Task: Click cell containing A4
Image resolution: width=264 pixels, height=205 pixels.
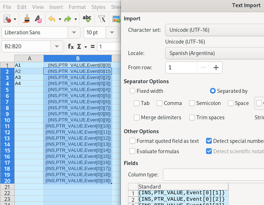Action: (29, 83)
